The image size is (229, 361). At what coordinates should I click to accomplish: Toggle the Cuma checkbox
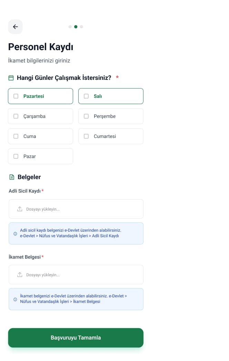click(x=16, y=136)
